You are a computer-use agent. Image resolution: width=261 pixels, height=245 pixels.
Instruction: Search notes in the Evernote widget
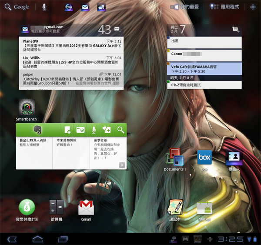point(120,130)
